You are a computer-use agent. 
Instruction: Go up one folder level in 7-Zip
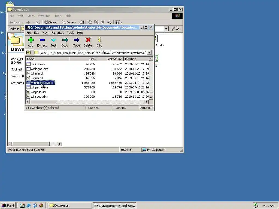28,53
